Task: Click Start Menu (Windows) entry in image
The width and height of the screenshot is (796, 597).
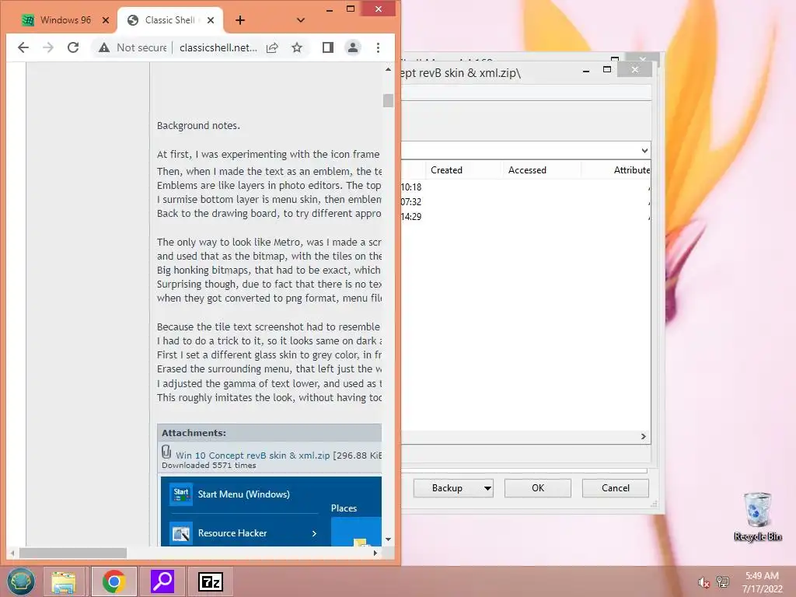Action: click(x=243, y=494)
